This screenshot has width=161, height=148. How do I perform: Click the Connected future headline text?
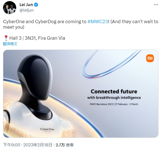click(114, 92)
